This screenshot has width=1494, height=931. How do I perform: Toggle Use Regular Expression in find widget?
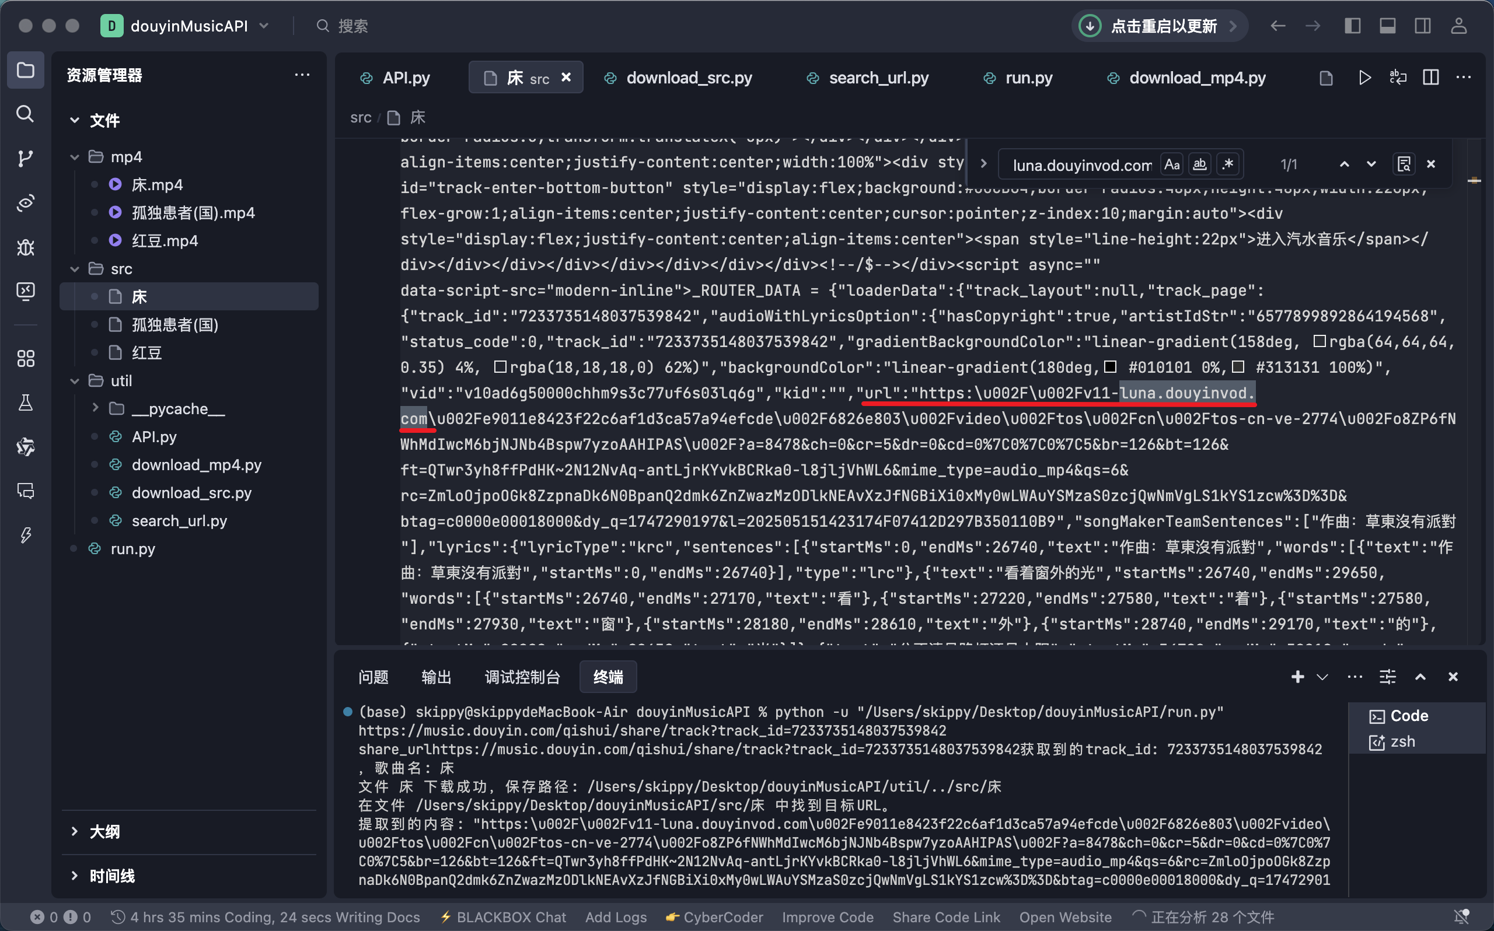pos(1228,164)
